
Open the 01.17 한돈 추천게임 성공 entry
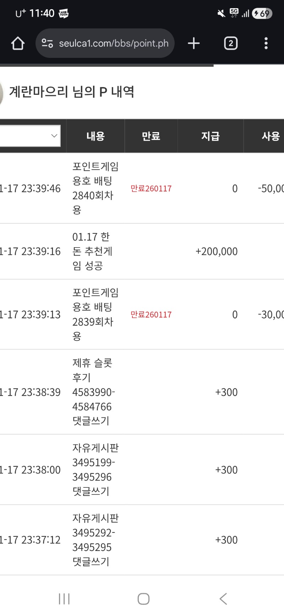[92, 251]
